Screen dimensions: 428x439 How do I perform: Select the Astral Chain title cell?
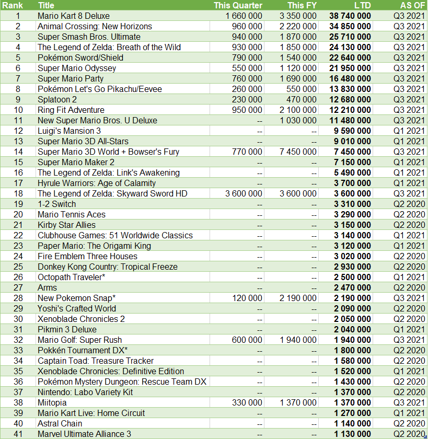tap(123, 423)
